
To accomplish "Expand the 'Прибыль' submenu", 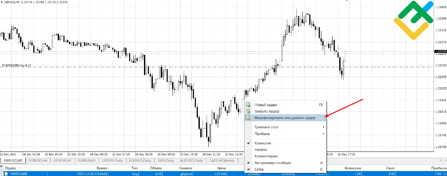I will click(285, 134).
